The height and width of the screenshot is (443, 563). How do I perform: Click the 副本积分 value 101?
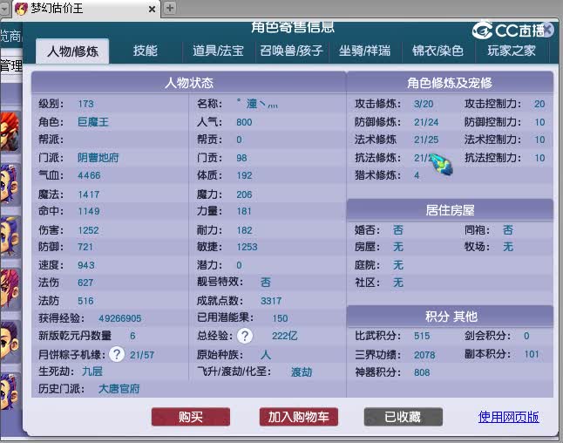click(x=532, y=354)
